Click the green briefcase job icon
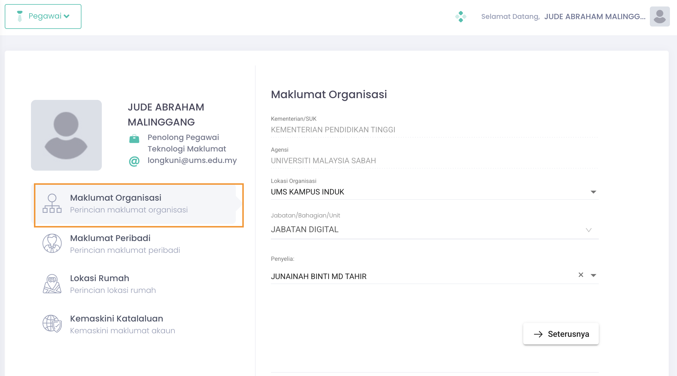The height and width of the screenshot is (376, 677). click(x=134, y=138)
